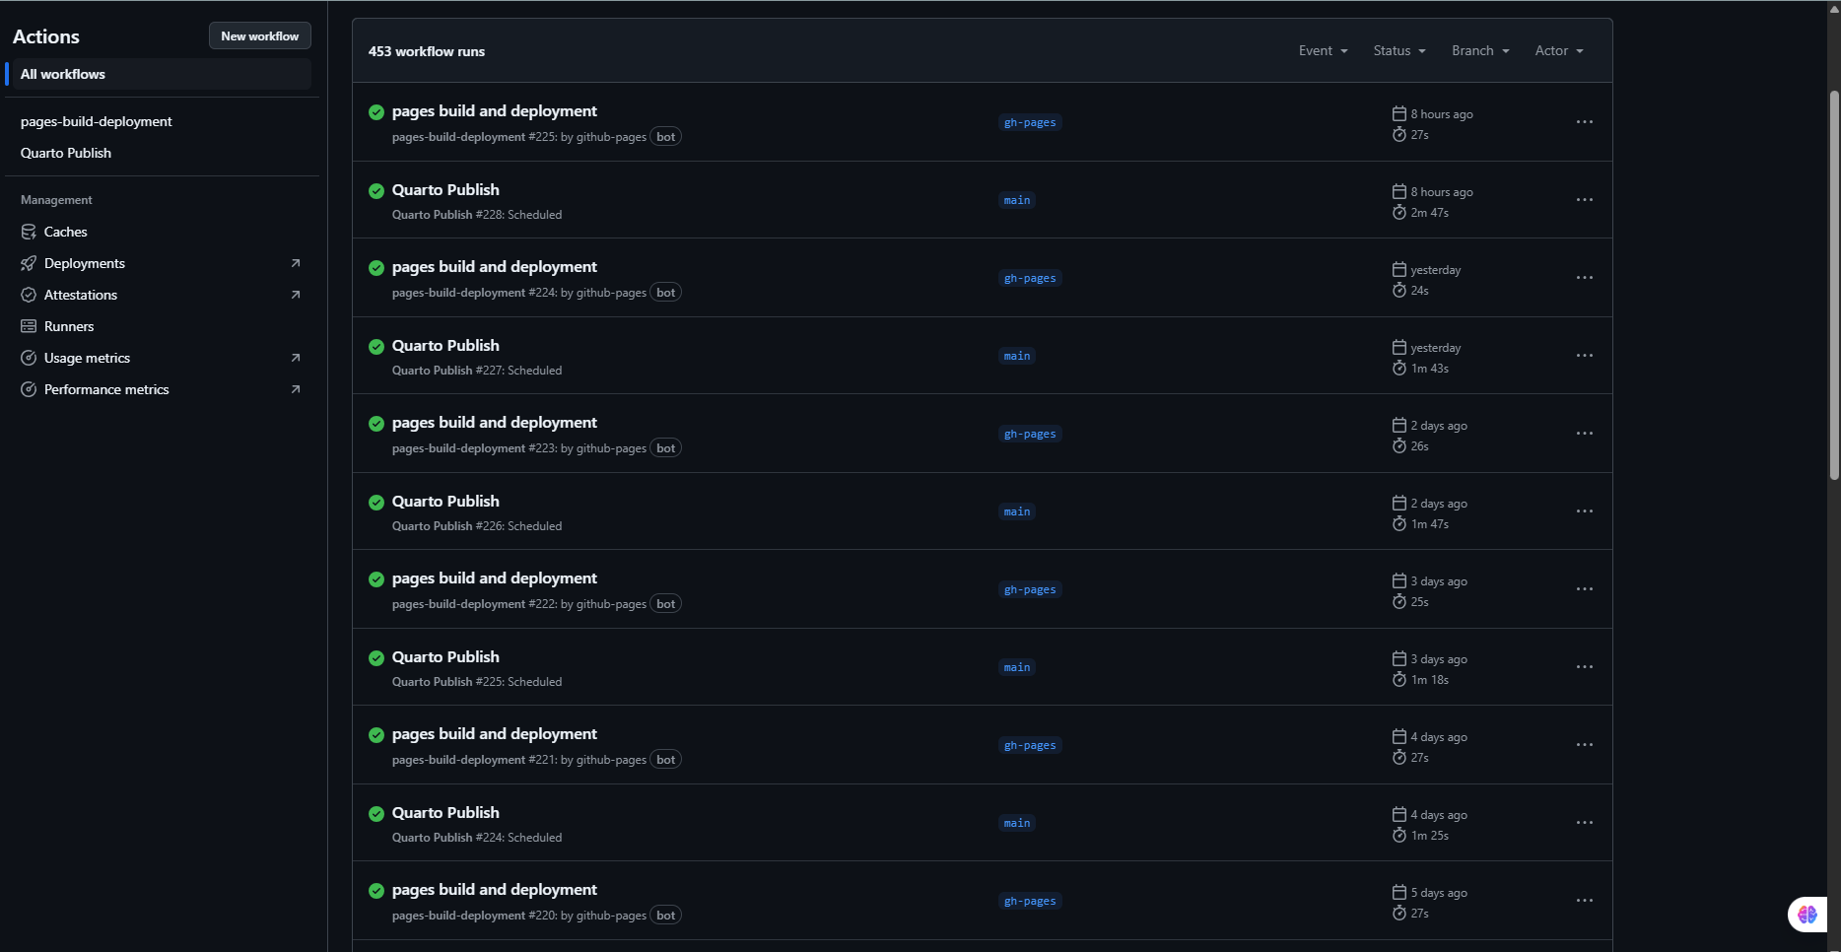Open kebab menu for Quarto Publish #225

1584,667
